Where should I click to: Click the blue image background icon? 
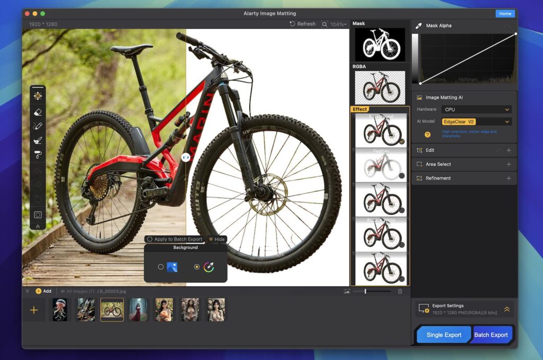pos(172,267)
